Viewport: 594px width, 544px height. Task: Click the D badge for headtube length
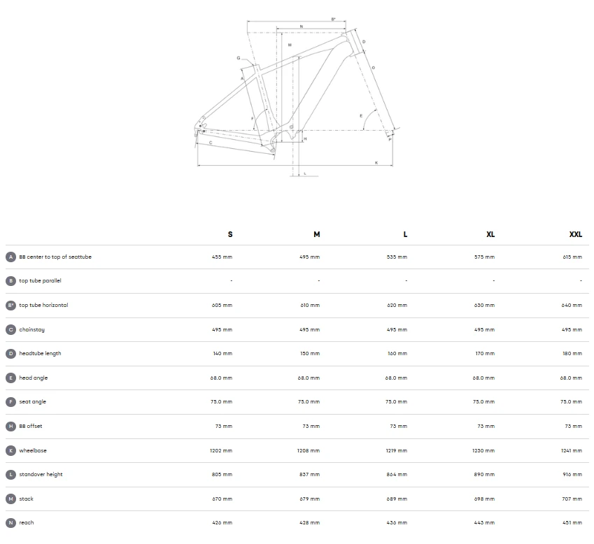click(10, 354)
